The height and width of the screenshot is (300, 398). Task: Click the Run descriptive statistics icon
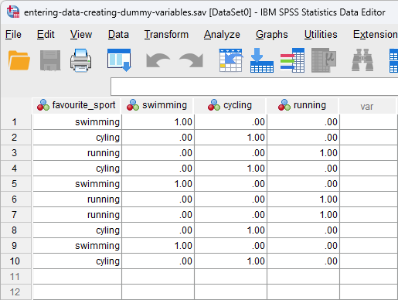324,60
